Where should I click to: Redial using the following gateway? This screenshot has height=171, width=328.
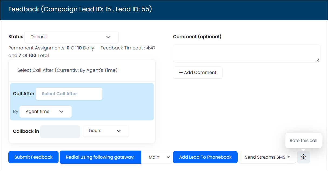click(x=100, y=157)
